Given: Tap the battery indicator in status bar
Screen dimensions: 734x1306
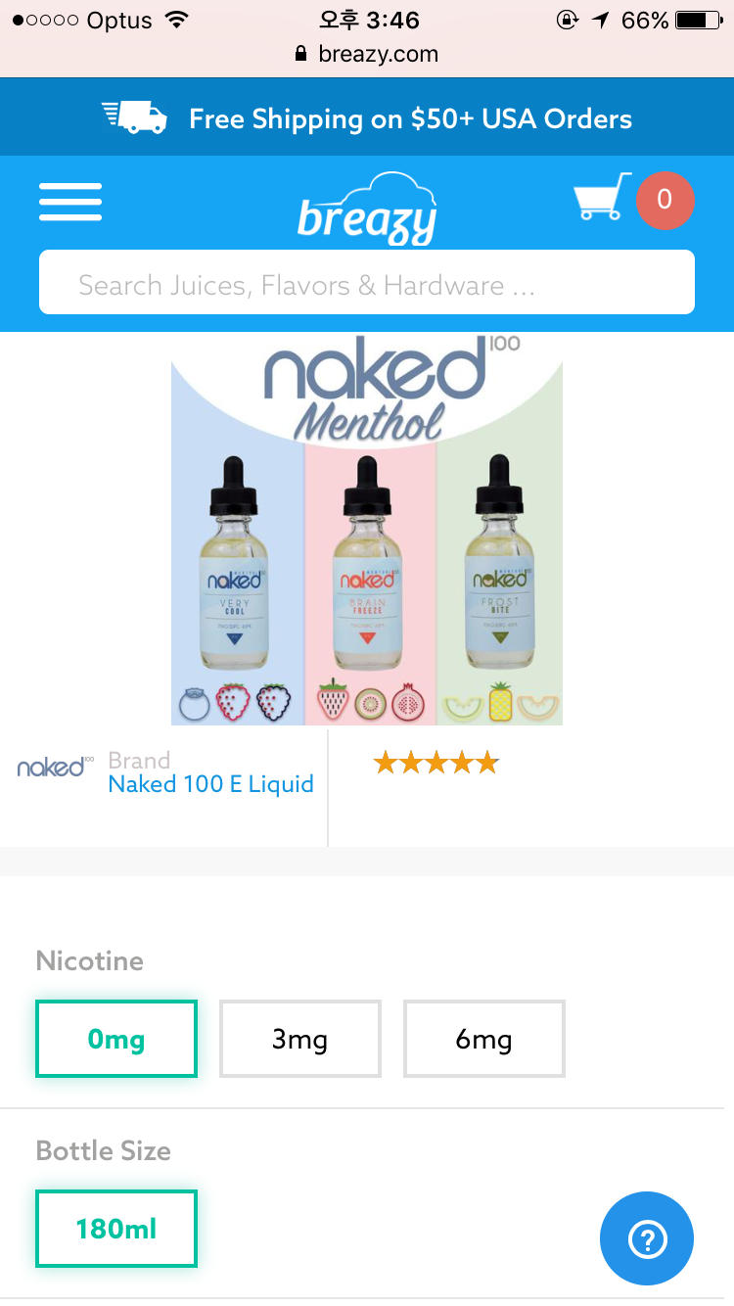Looking at the screenshot, I should pos(698,20).
